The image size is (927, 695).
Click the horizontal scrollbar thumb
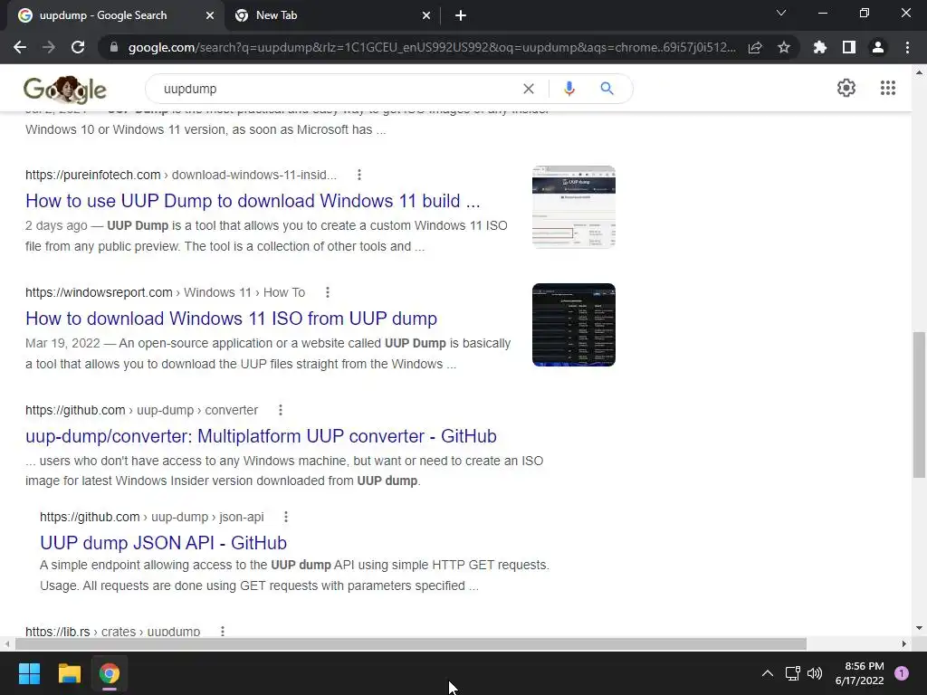click(411, 643)
